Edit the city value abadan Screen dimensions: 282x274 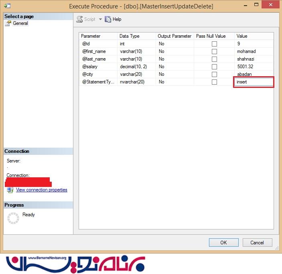click(254, 74)
